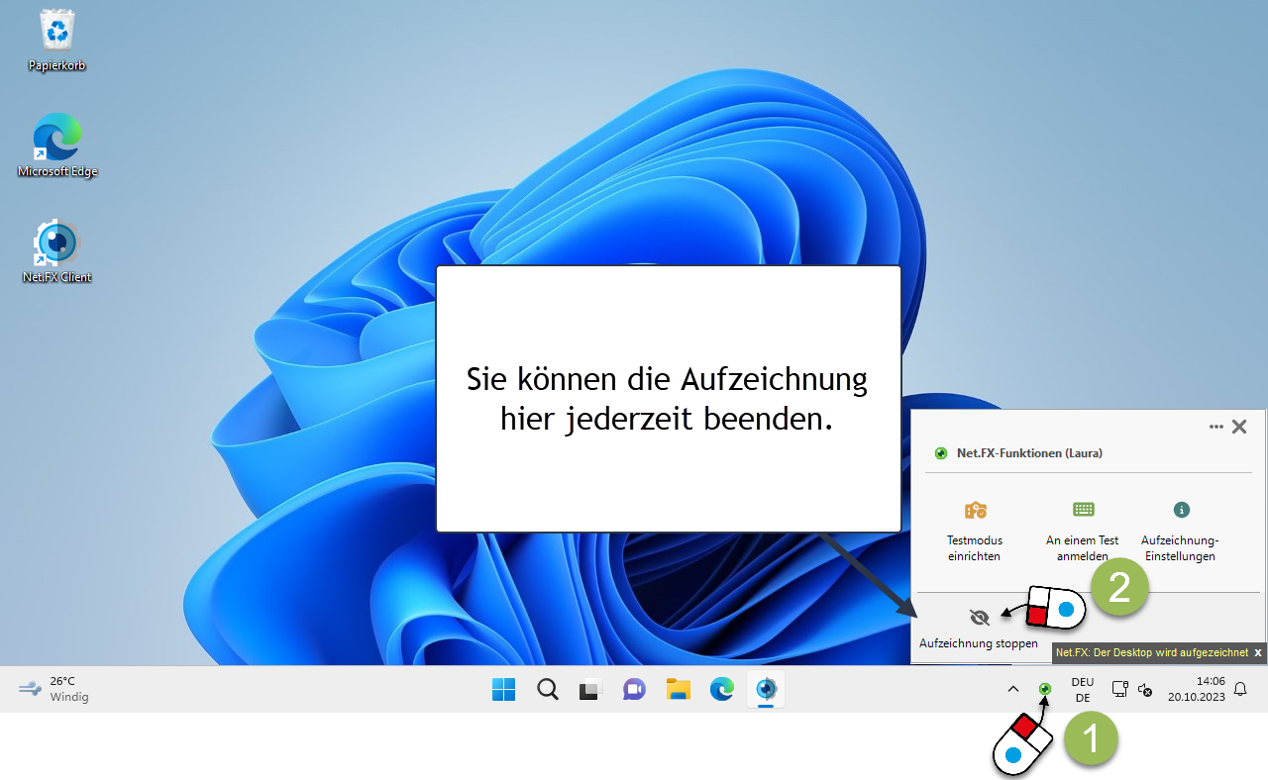Image resolution: width=1268 pixels, height=780 pixels.
Task: Open Task View in taskbar
Action: point(590,690)
